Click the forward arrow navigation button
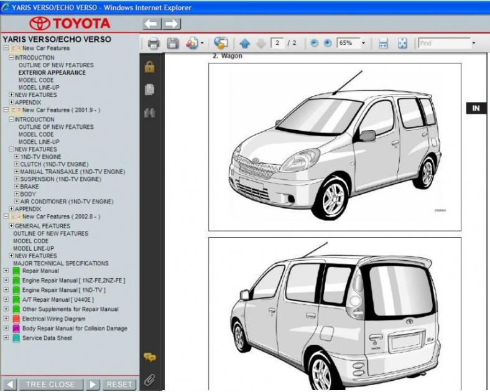The width and height of the screenshot is (490, 392). [x=172, y=24]
